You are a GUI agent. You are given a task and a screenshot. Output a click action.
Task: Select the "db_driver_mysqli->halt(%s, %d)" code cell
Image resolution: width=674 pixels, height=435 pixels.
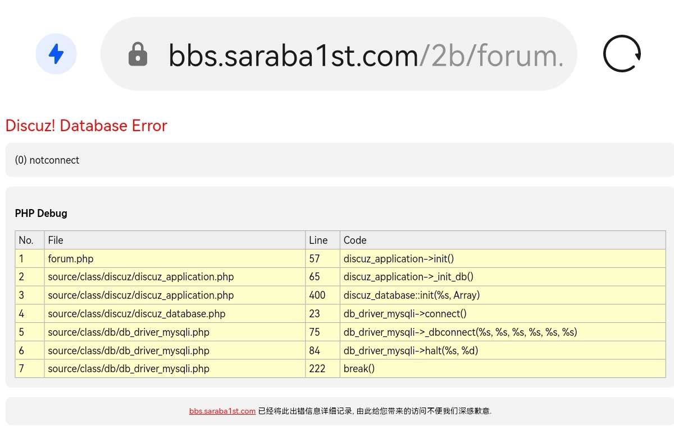[503, 350]
